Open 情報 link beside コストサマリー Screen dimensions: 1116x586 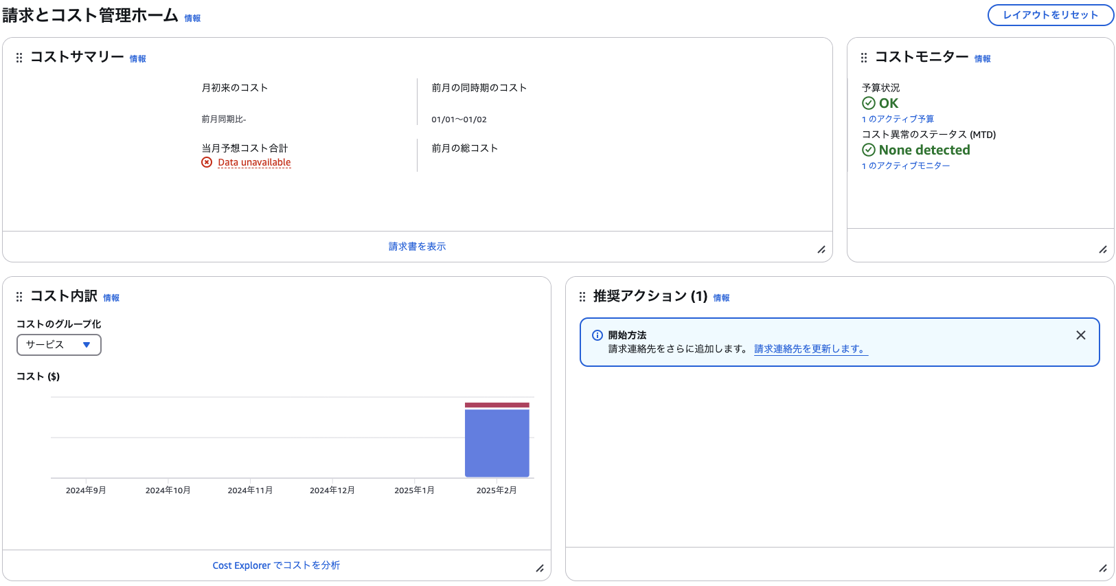pyautogui.click(x=138, y=59)
